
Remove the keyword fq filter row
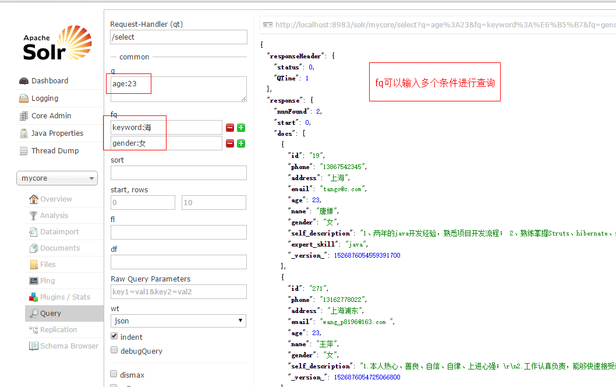click(230, 128)
